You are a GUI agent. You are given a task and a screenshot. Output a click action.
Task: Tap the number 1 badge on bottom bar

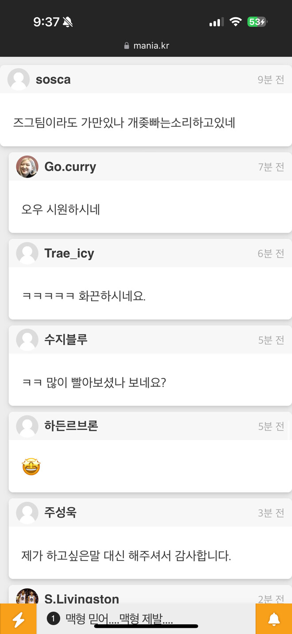click(x=53, y=618)
